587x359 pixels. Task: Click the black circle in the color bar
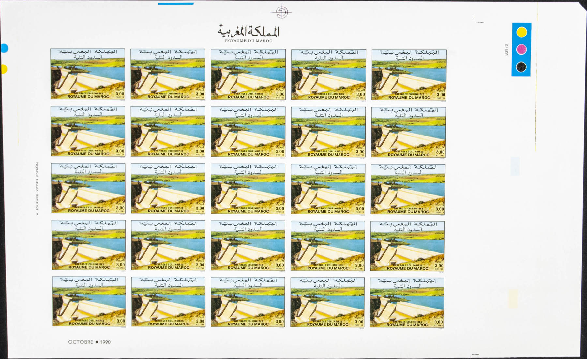pos(521,67)
